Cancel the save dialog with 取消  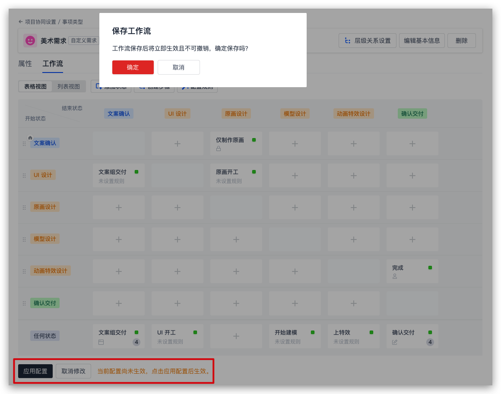179,67
